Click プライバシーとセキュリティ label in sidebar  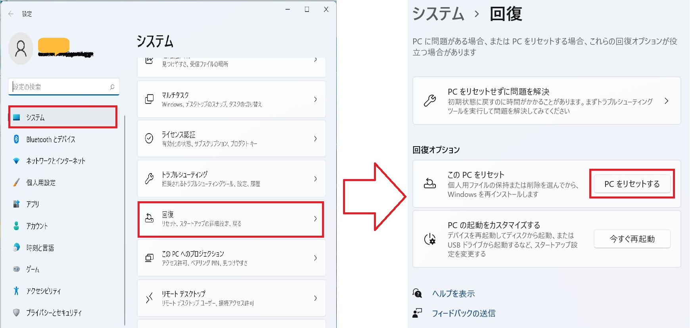tap(54, 313)
